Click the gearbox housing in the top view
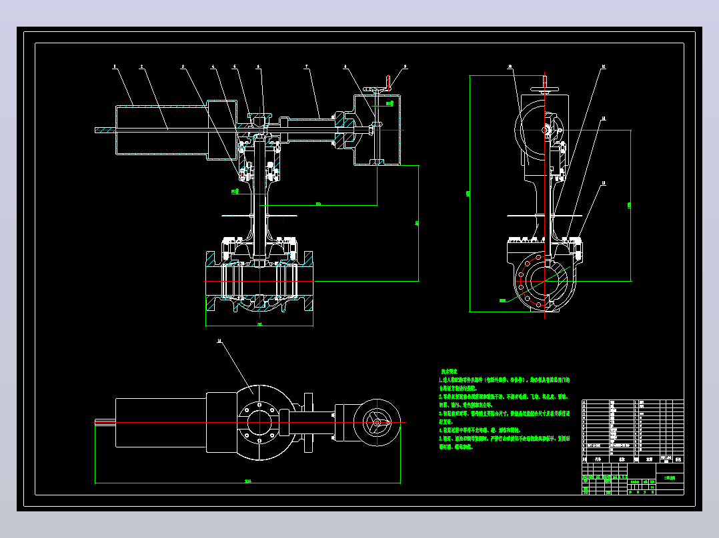The width and height of the screenshot is (719, 538). coord(367,423)
